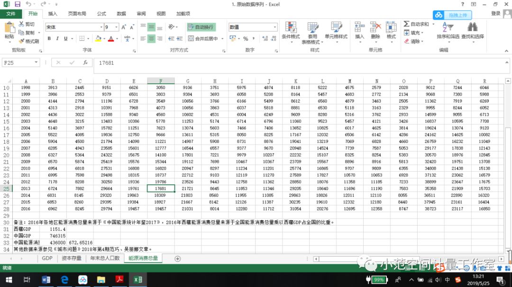512x287 pixels.
Task: Save the workbook with the floppy icon
Action: (x=18, y=4)
